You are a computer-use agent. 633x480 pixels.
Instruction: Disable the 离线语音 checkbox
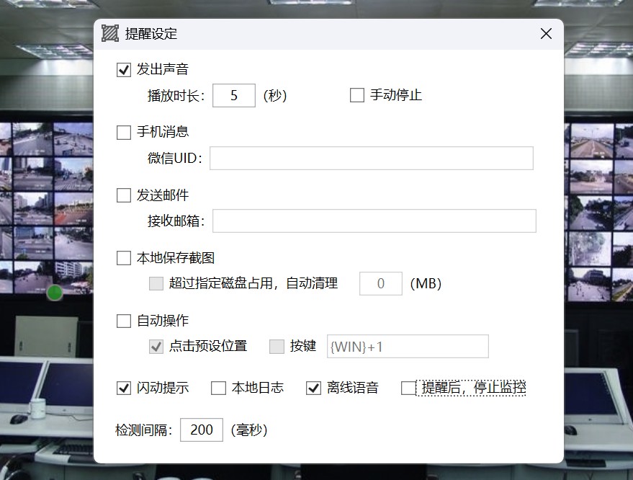point(313,388)
